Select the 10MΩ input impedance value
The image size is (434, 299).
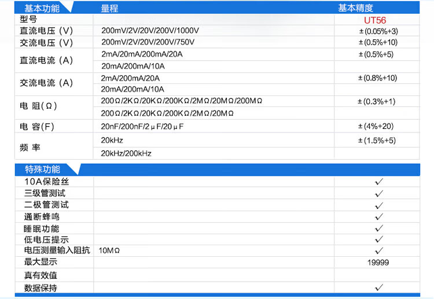pos(109,250)
